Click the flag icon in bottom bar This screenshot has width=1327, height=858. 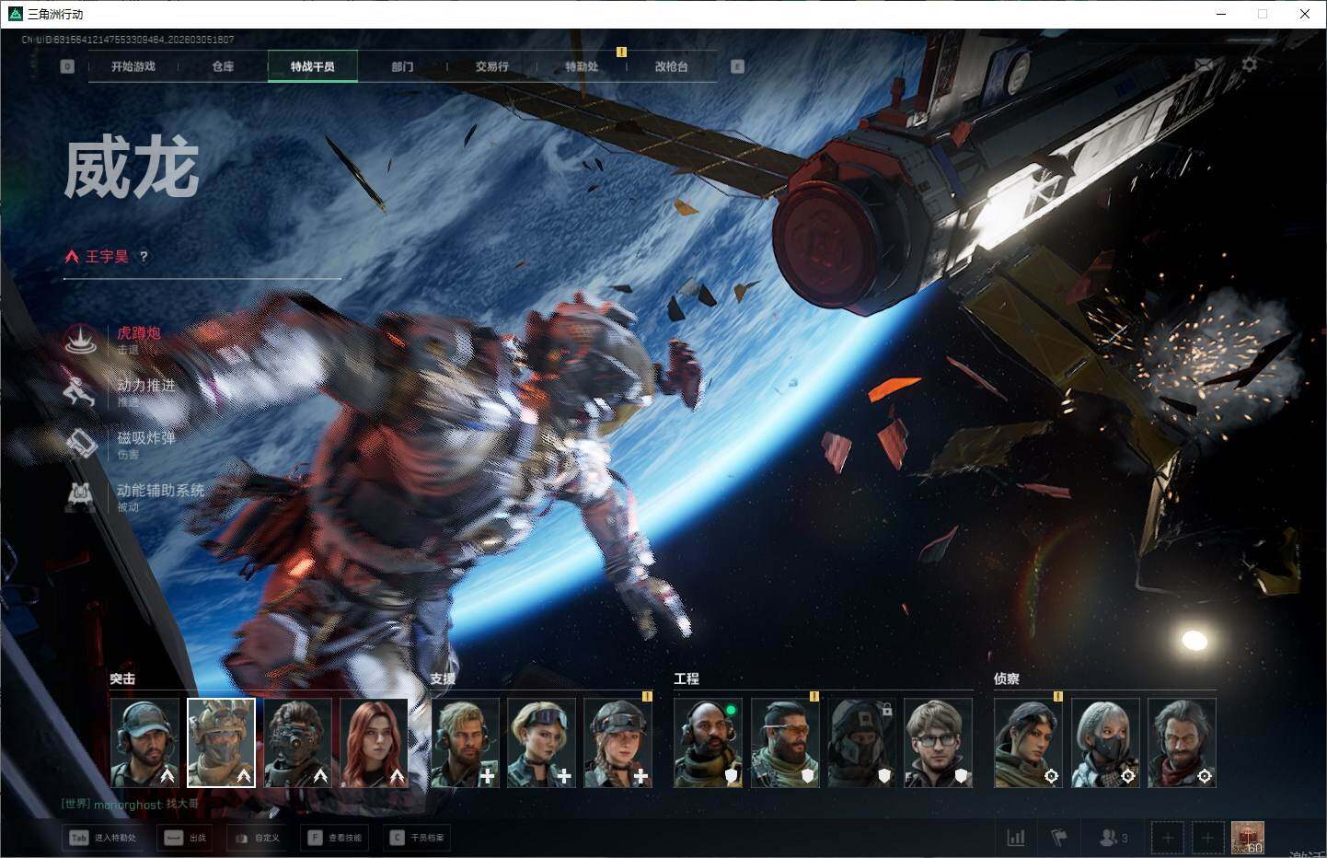1059,838
